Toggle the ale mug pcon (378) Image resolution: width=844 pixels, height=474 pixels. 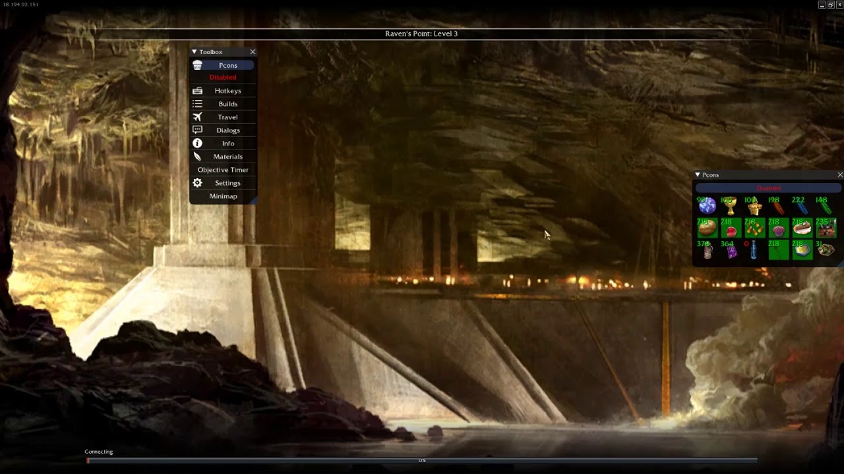[x=708, y=250]
